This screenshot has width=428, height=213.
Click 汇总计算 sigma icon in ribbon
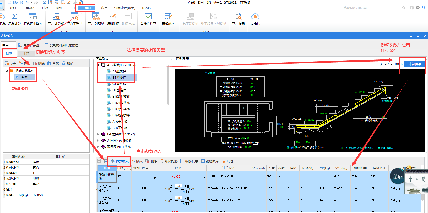[x=14, y=19]
